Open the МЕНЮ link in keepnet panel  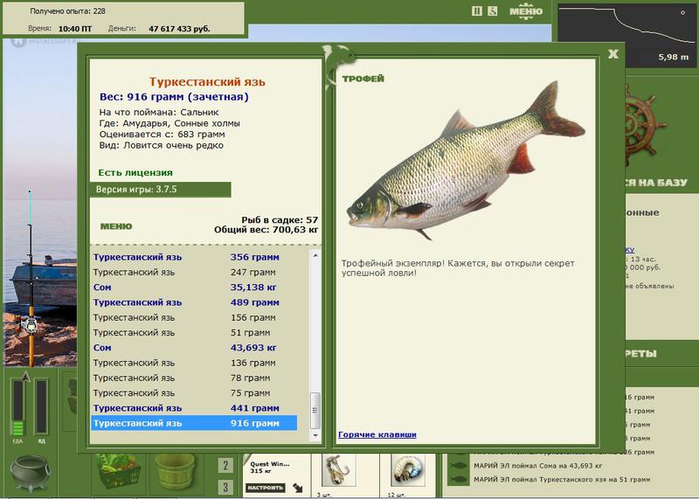point(116,226)
